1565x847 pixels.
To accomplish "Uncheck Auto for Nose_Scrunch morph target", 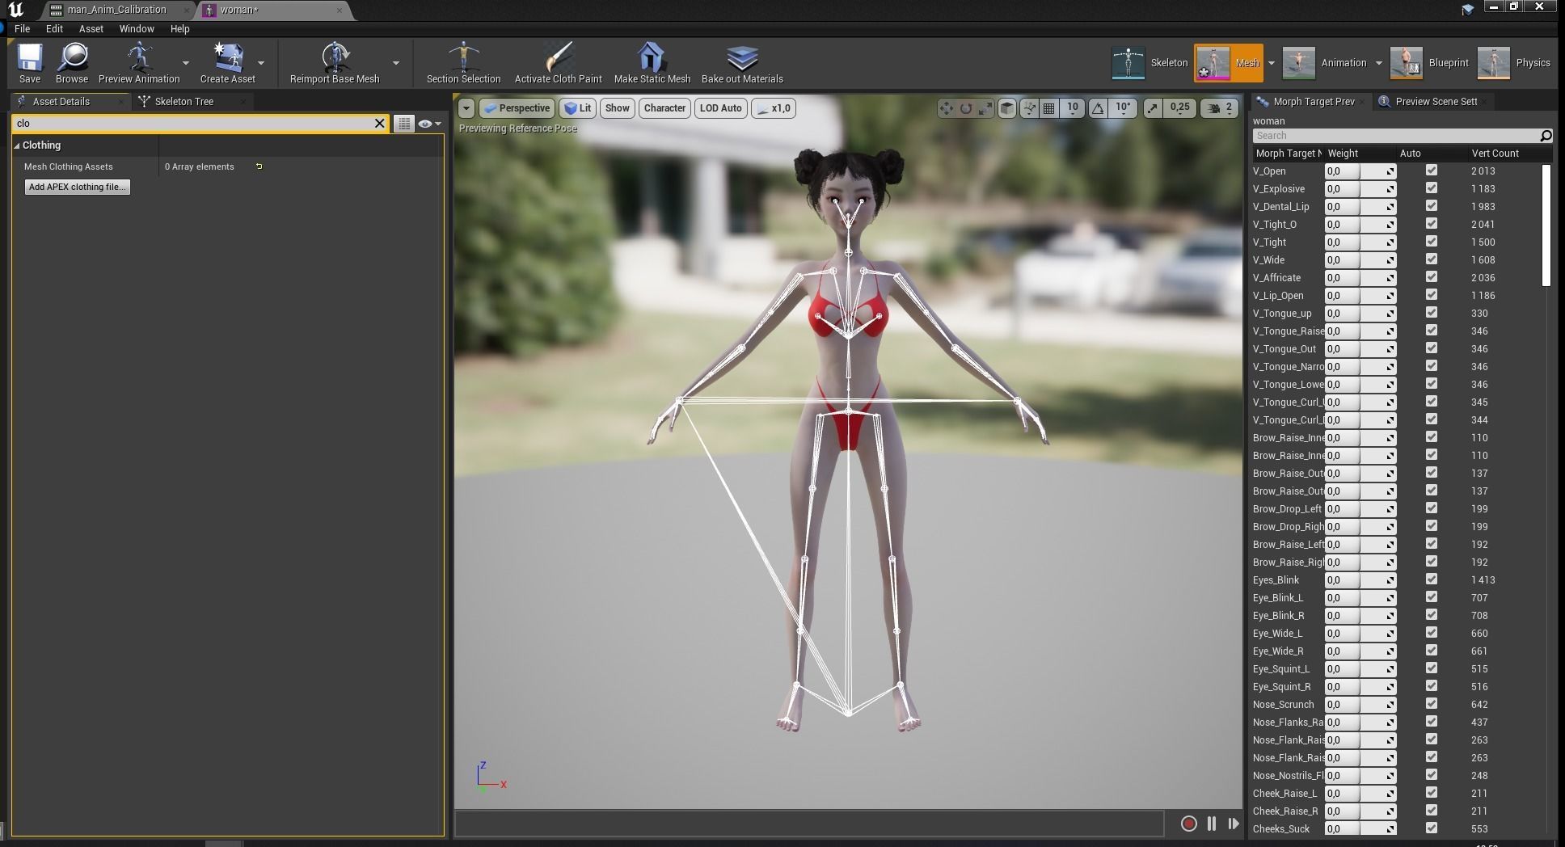I will point(1432,704).
